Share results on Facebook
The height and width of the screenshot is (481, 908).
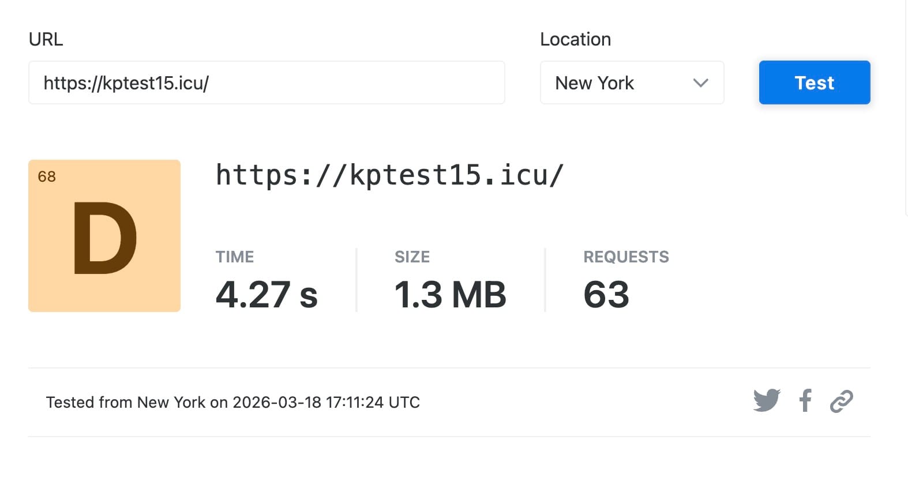(x=805, y=400)
